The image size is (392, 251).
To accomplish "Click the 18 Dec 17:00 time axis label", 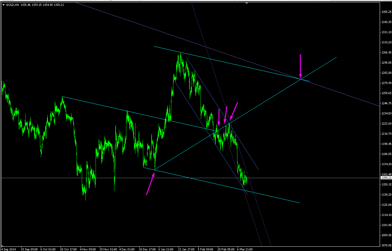I will (x=147, y=249).
